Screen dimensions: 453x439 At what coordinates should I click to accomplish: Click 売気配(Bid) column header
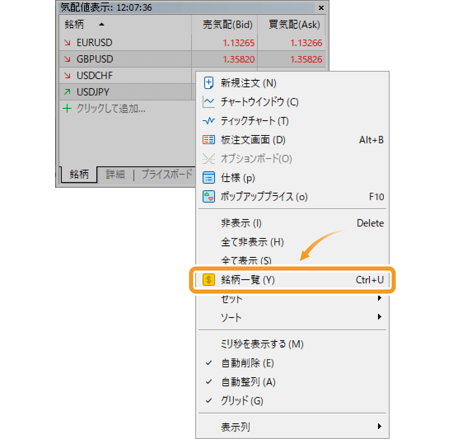click(225, 25)
